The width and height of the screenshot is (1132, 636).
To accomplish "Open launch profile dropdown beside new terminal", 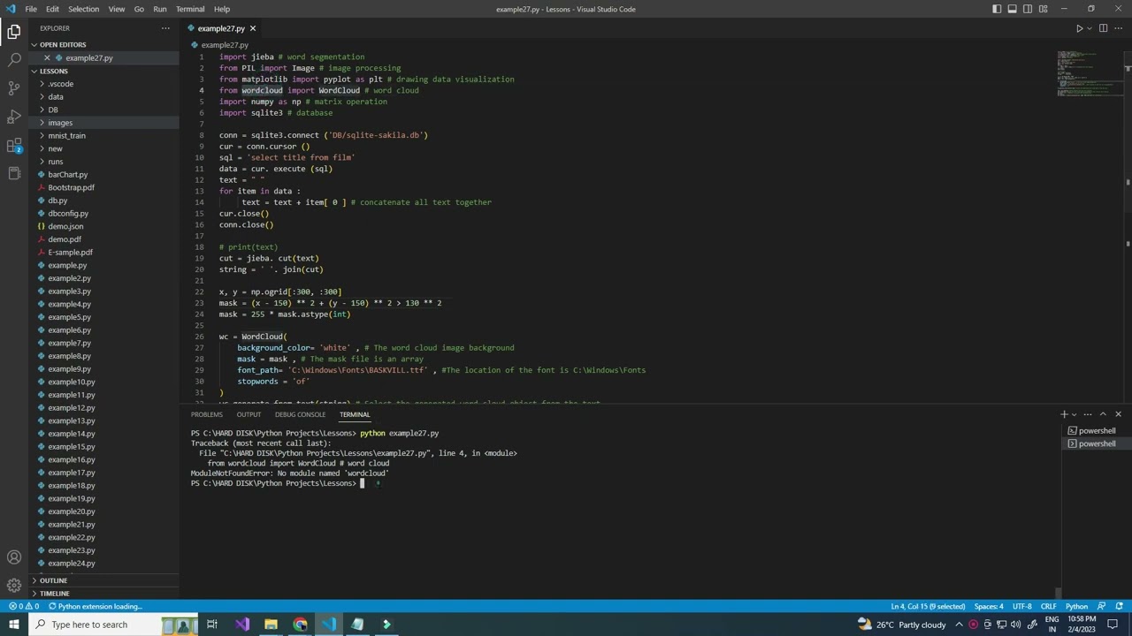I will pyautogui.click(x=1075, y=414).
